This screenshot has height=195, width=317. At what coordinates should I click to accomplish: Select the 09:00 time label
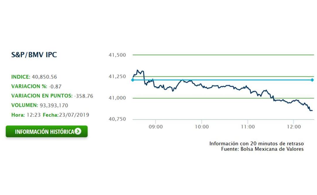click(156, 127)
